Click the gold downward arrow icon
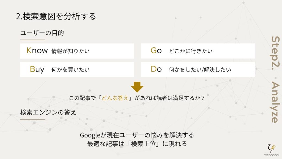282x159 pixels. 137,87
